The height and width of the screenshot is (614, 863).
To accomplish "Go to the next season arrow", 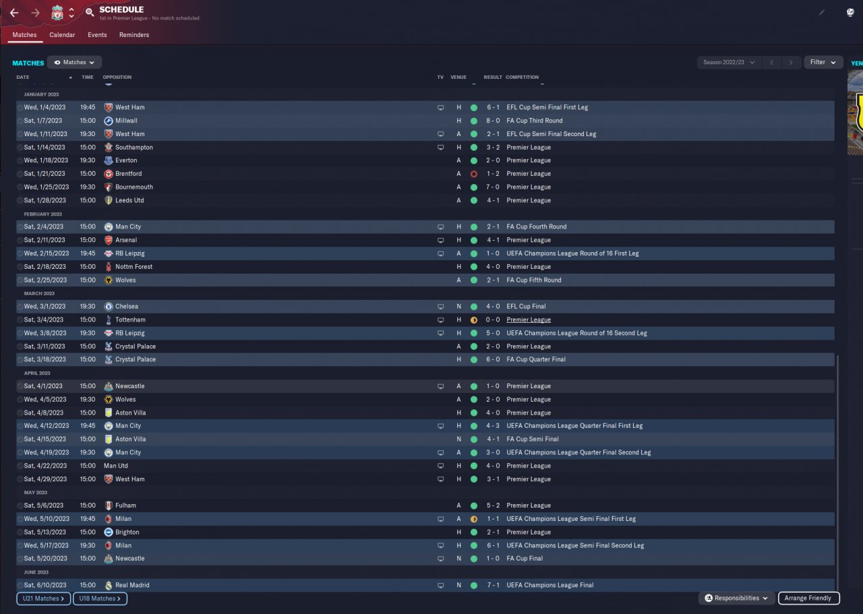I will click(x=792, y=63).
